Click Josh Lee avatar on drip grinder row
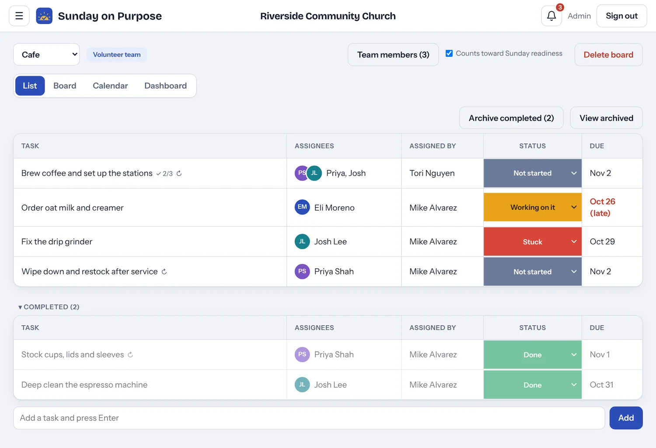 tap(302, 241)
